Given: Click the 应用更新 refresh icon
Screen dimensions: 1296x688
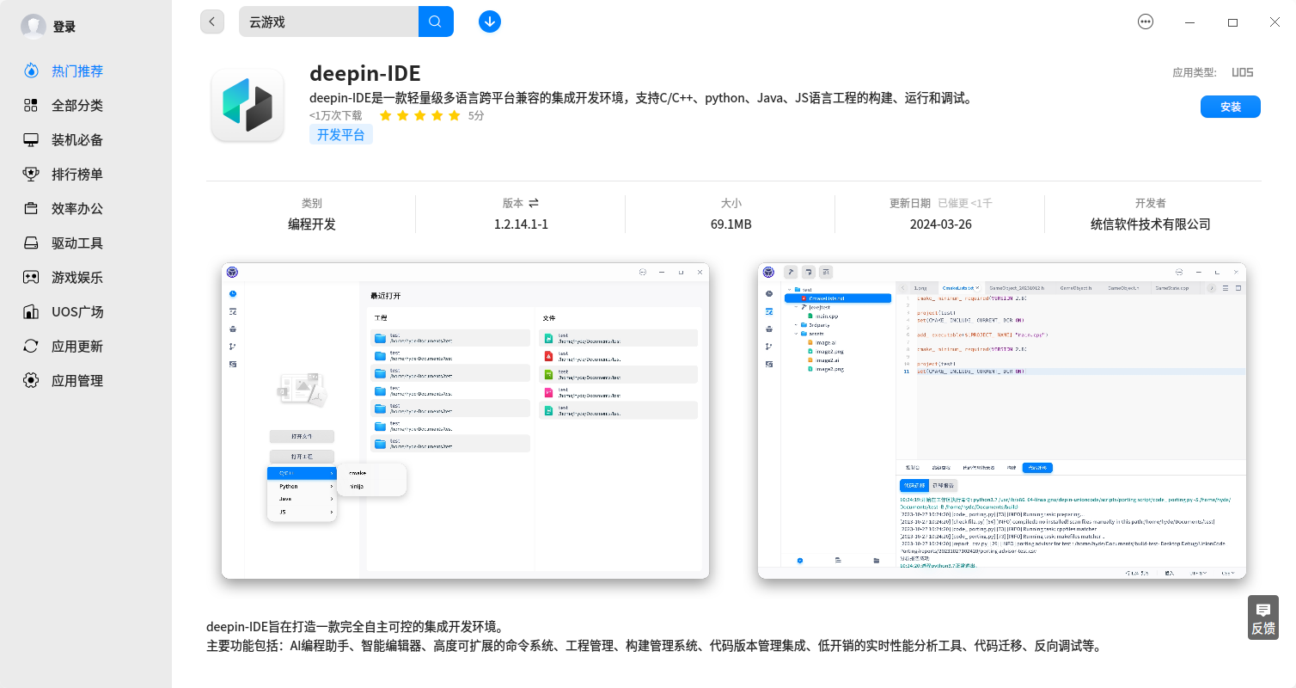Looking at the screenshot, I should coord(31,346).
